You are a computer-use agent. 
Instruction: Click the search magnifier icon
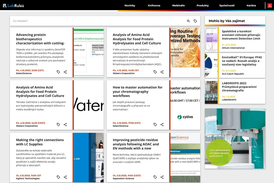[188, 21]
